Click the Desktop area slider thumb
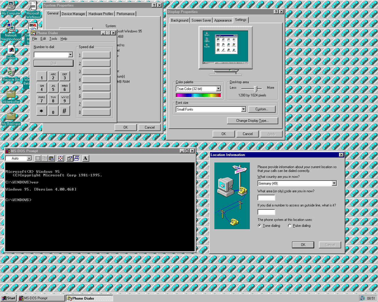 [256, 88]
